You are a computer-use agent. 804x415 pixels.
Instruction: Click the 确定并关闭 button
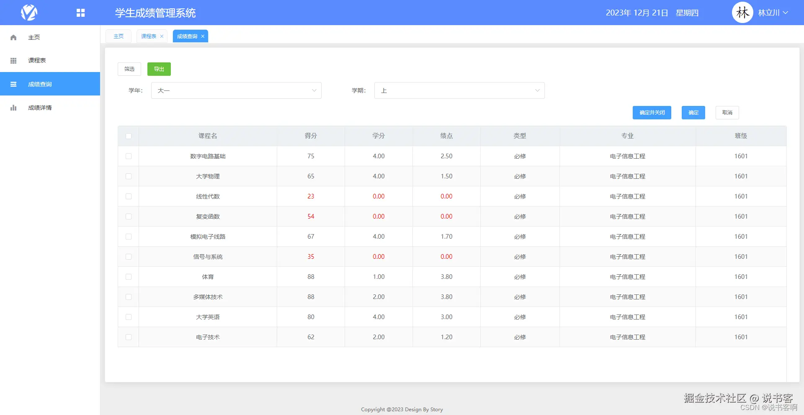(x=652, y=113)
